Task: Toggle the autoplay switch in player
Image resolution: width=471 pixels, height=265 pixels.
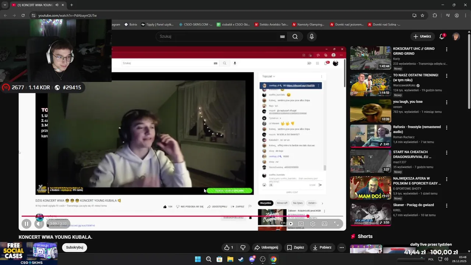Action: point(290,223)
